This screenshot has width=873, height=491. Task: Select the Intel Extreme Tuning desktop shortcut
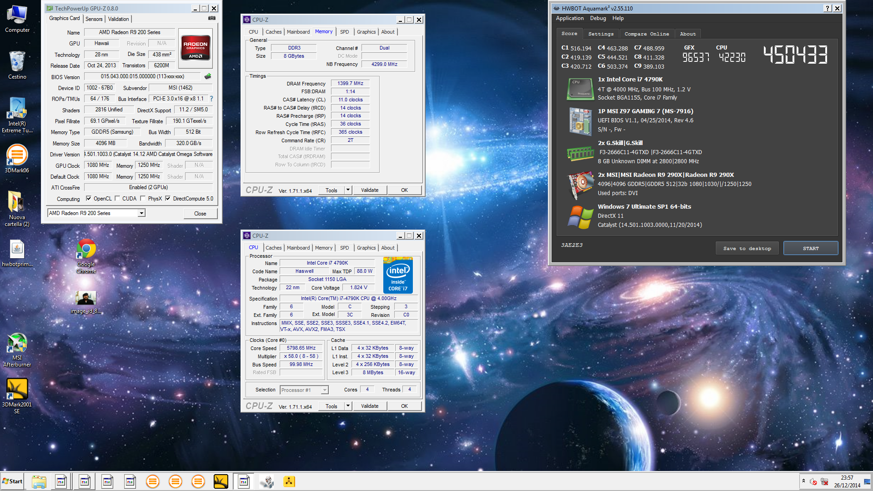(x=17, y=115)
